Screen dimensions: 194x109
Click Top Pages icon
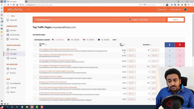(x=8, y=54)
